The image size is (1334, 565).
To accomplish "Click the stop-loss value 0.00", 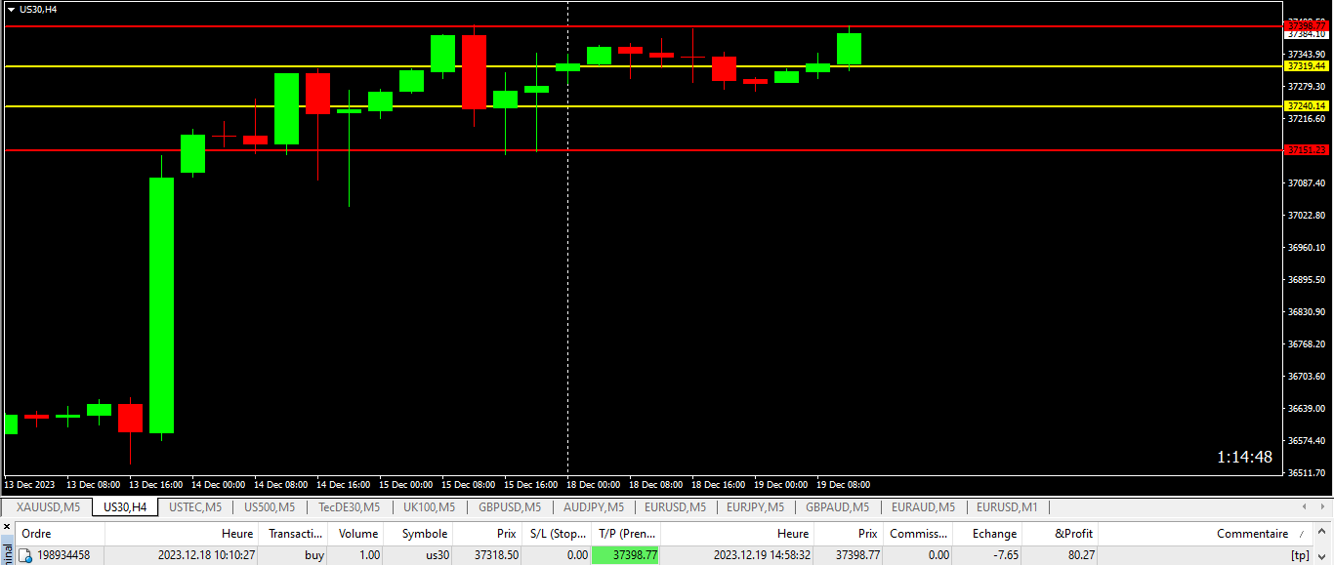I will click(576, 555).
